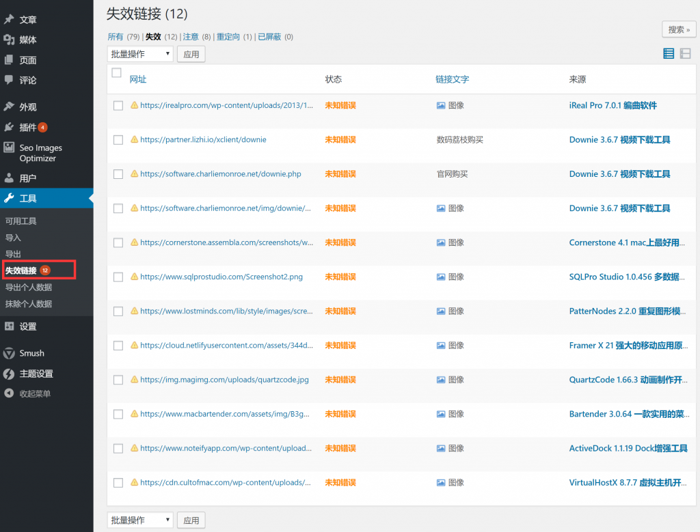Image resolution: width=700 pixels, height=532 pixels.
Task: Open Bartender 3.0.64 source post link
Action: click(x=629, y=414)
